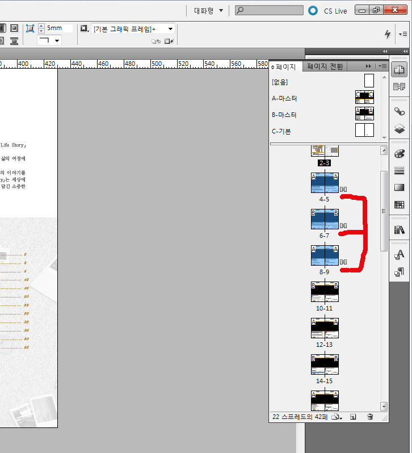Screen dimensions: 412x453
Task: Switch to the 페이지 전환 tab
Action: pos(325,67)
